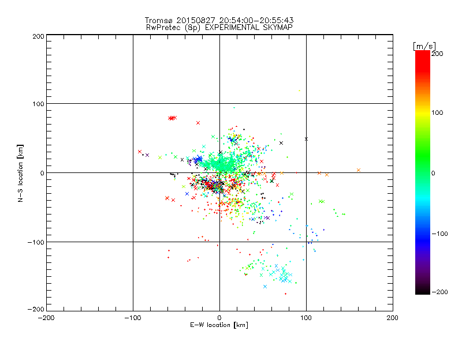Click the '-200' label on the colorbar
The height and width of the screenshot is (346, 462).
[439, 292]
